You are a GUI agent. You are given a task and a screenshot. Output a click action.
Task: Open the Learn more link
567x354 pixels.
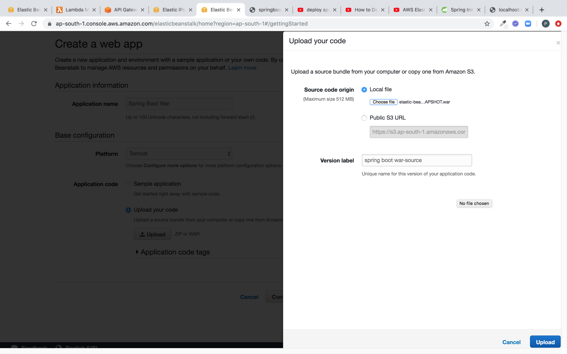pos(242,68)
